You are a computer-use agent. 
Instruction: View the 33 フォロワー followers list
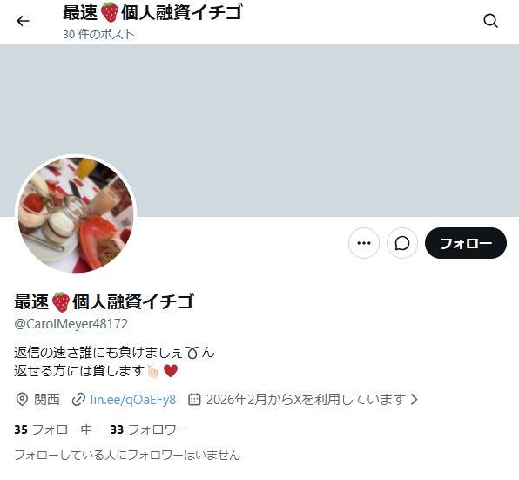[149, 429]
